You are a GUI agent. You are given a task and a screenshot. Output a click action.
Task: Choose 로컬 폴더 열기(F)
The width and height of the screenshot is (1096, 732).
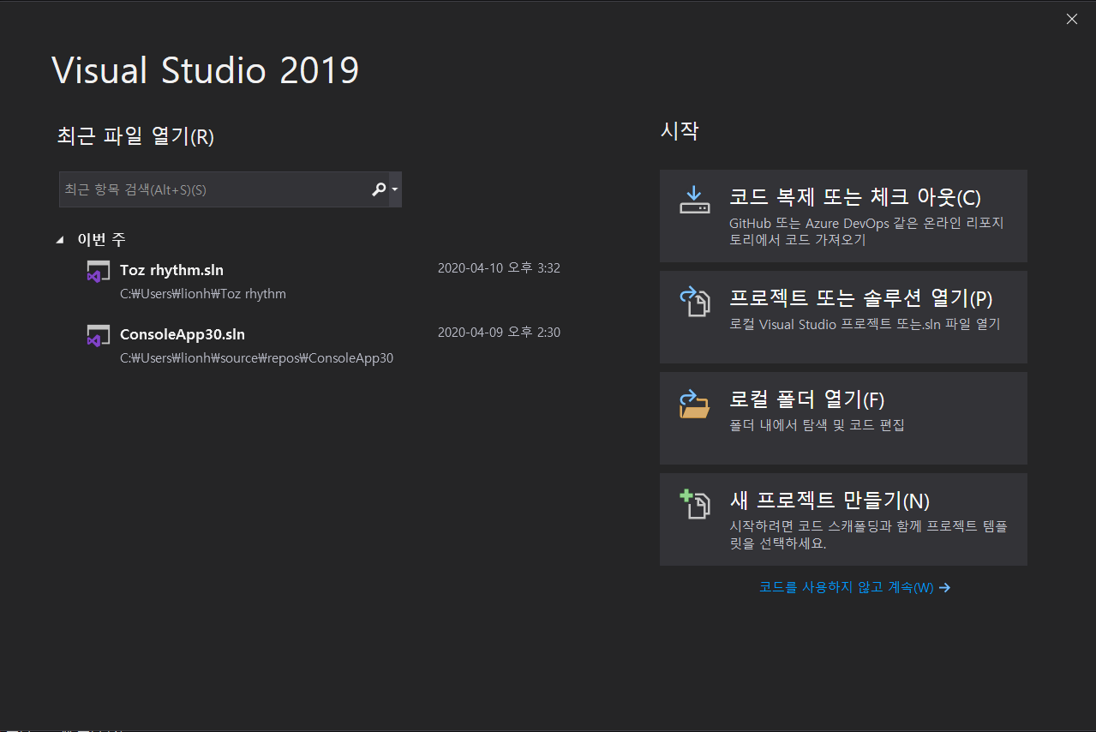point(843,418)
